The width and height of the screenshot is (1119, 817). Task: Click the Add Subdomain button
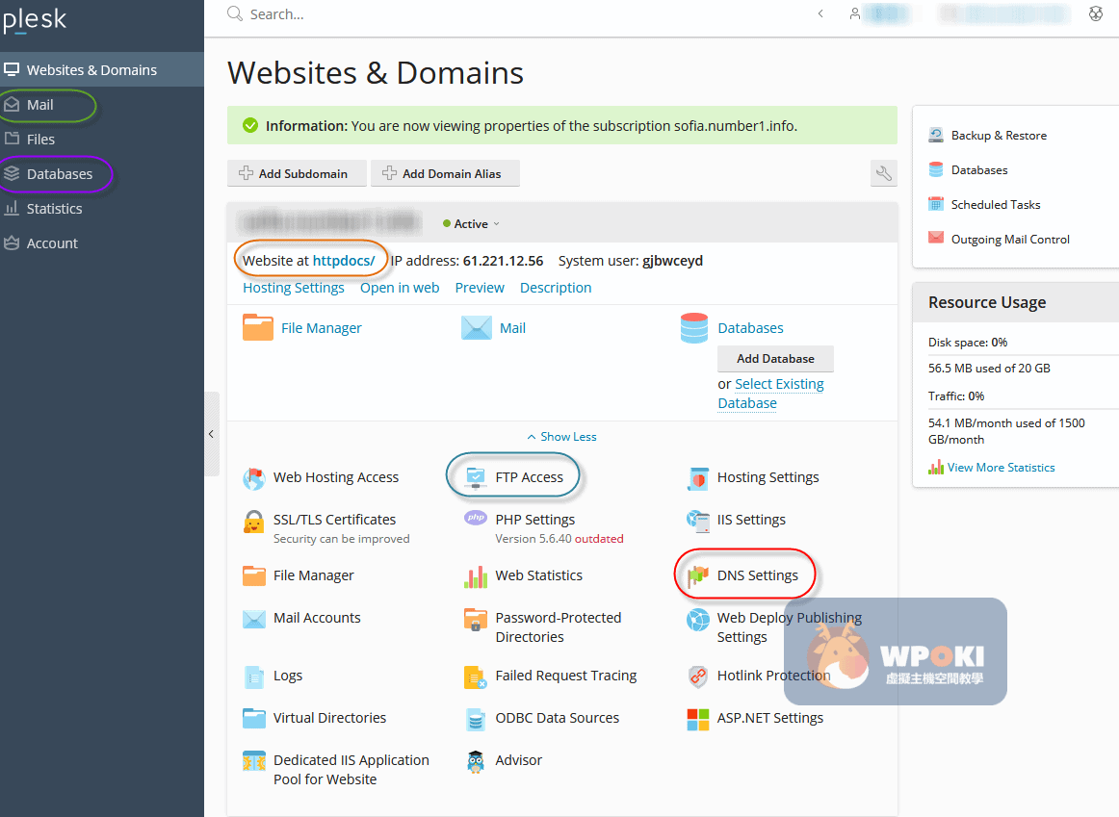tap(298, 174)
